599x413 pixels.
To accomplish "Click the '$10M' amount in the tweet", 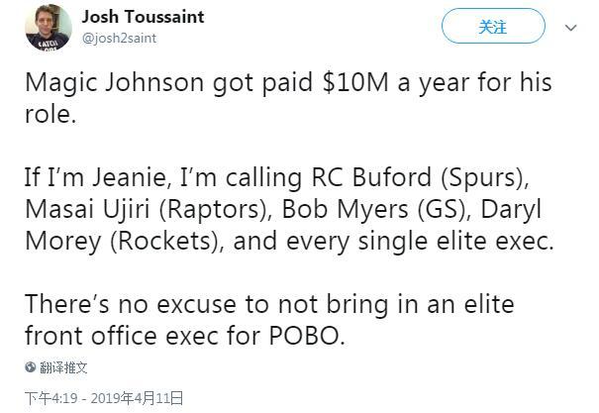I will point(355,82).
